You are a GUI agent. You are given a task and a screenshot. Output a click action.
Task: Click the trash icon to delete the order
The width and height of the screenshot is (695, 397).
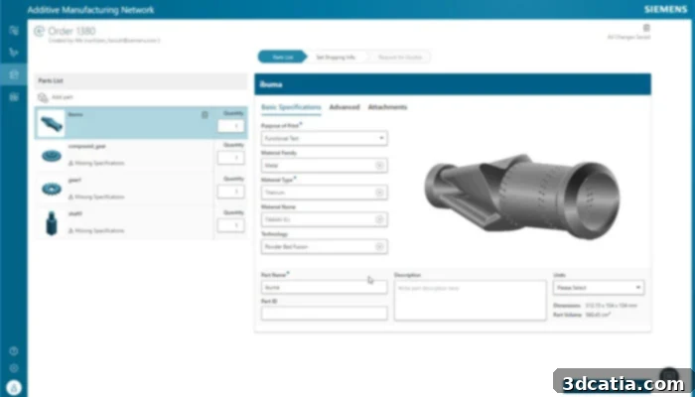(646, 28)
